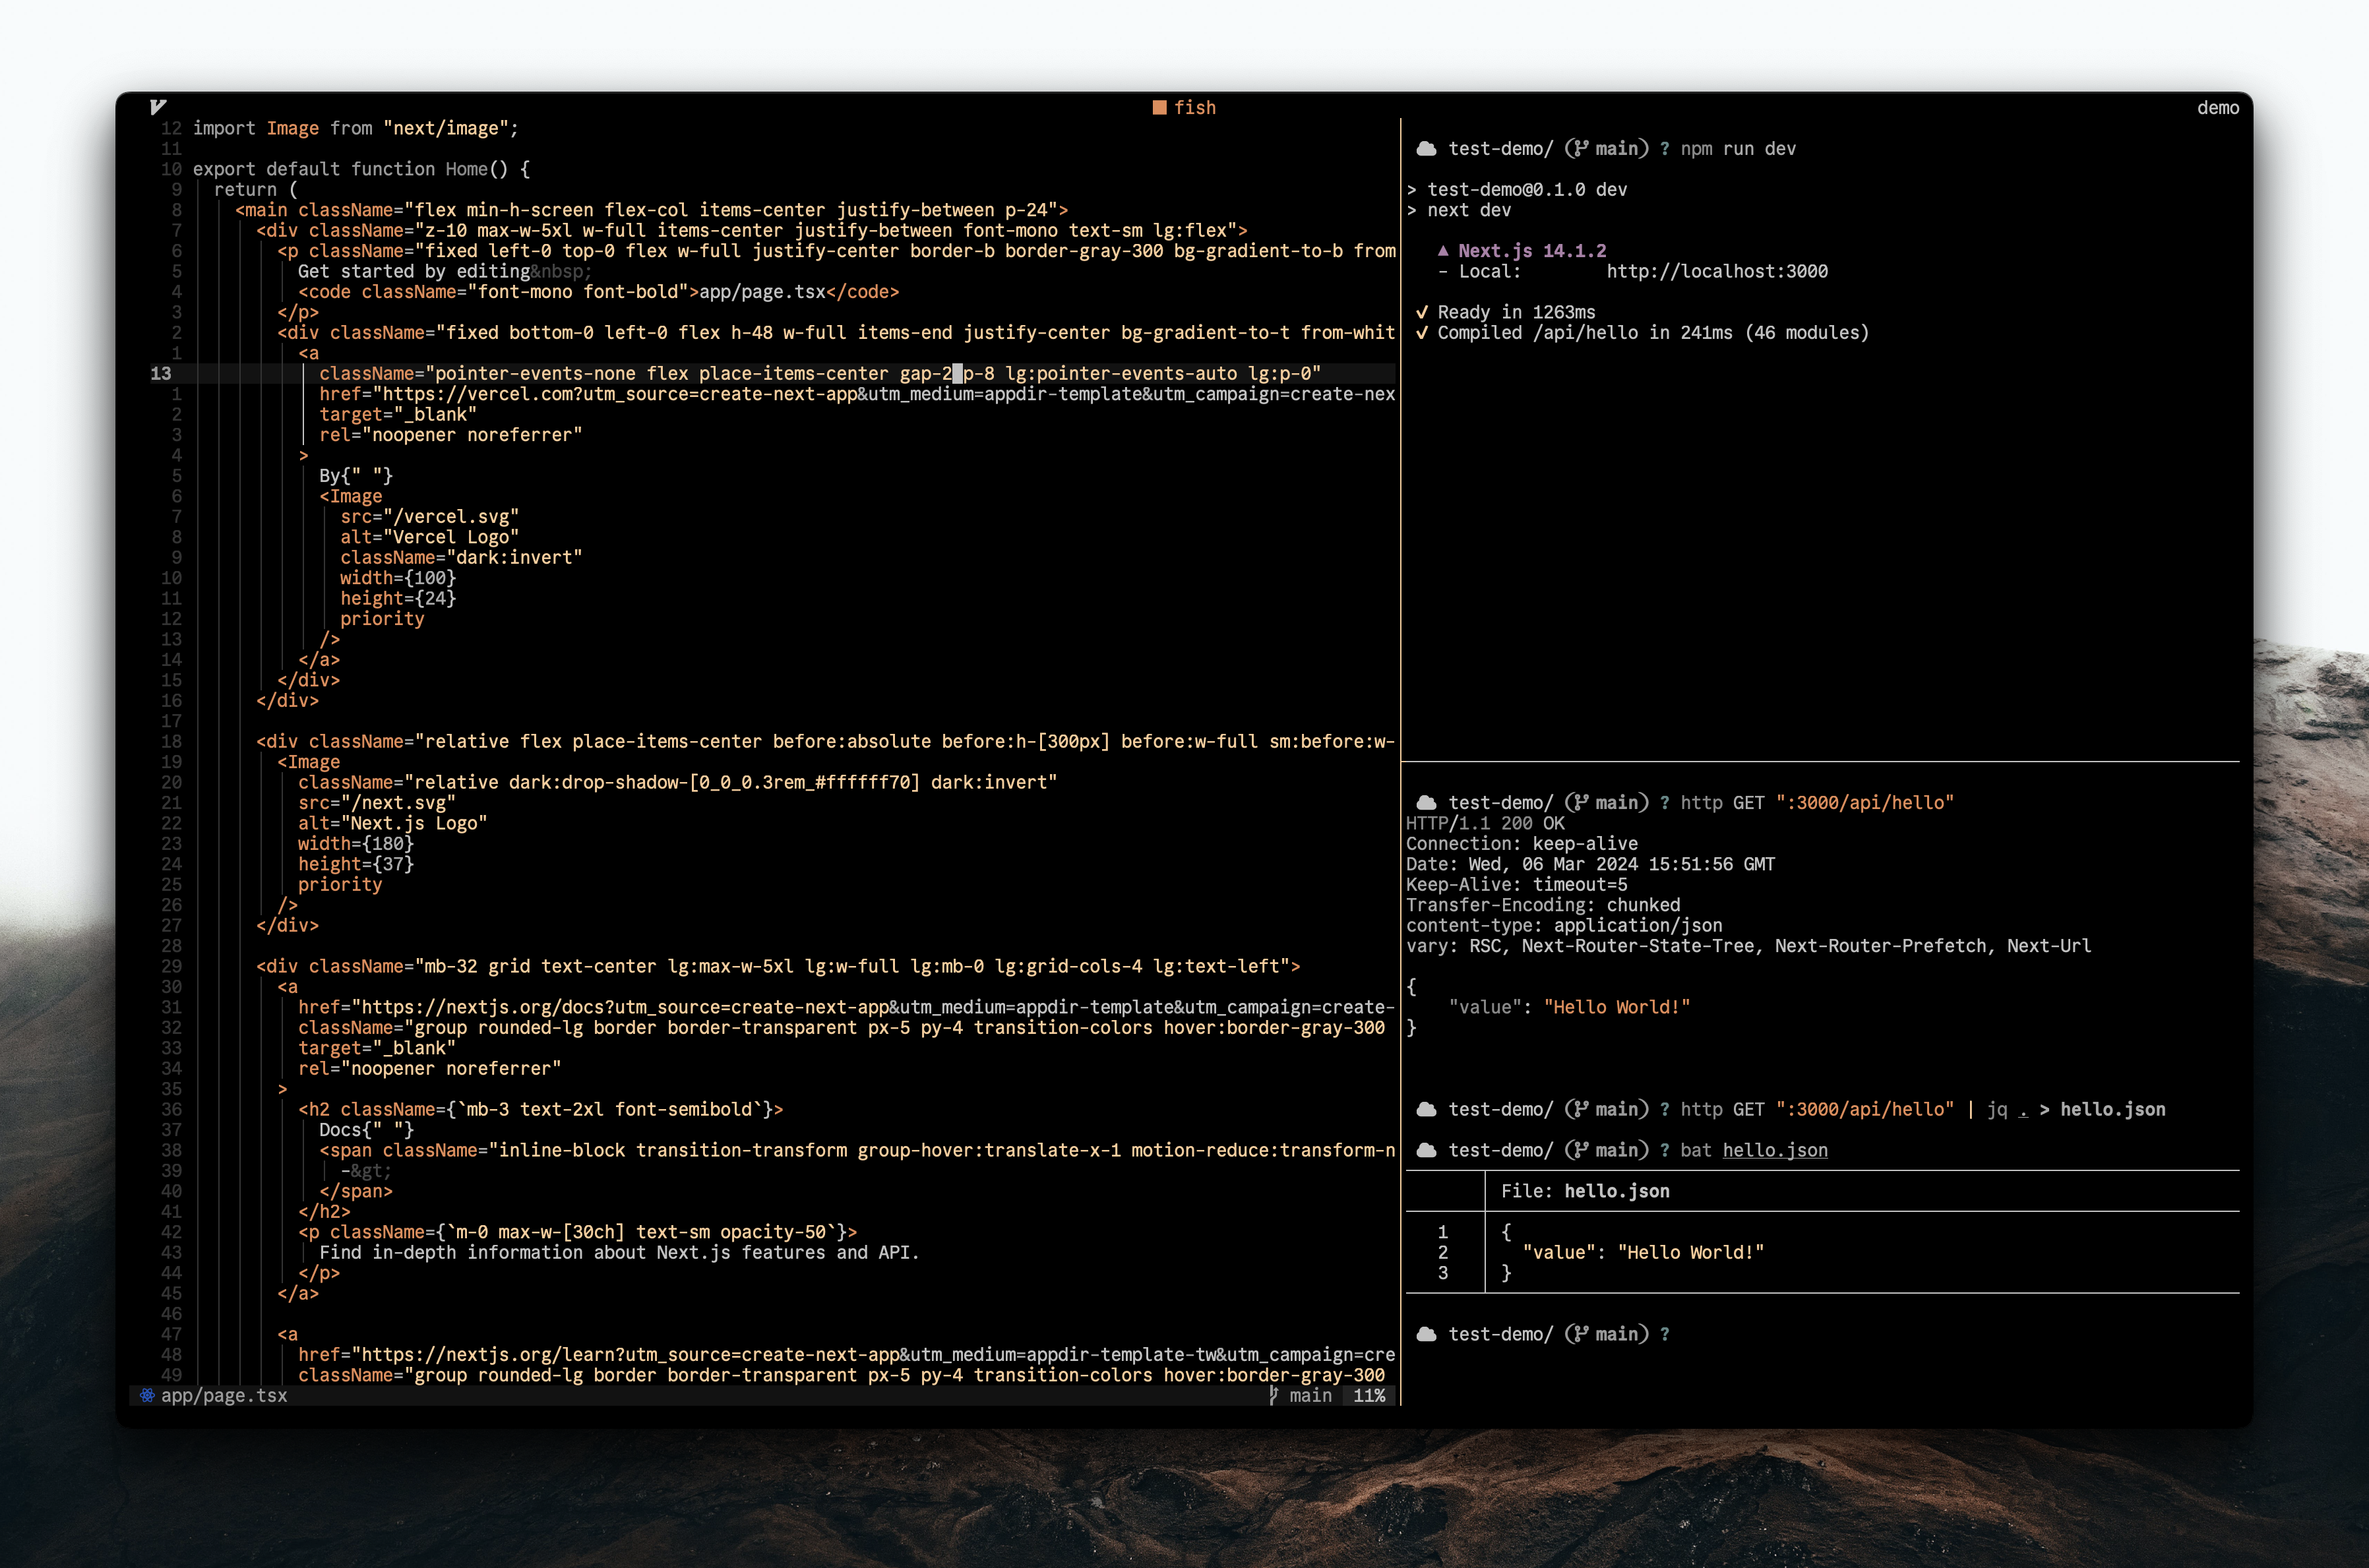This screenshot has width=2369, height=1568.
Task: Click cloud icon on the last empty prompt
Action: (1426, 1334)
